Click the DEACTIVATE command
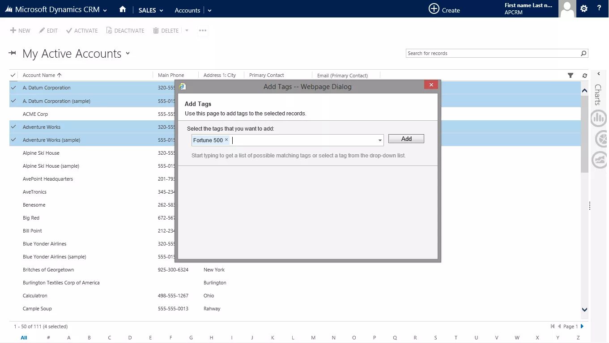 tap(125, 30)
